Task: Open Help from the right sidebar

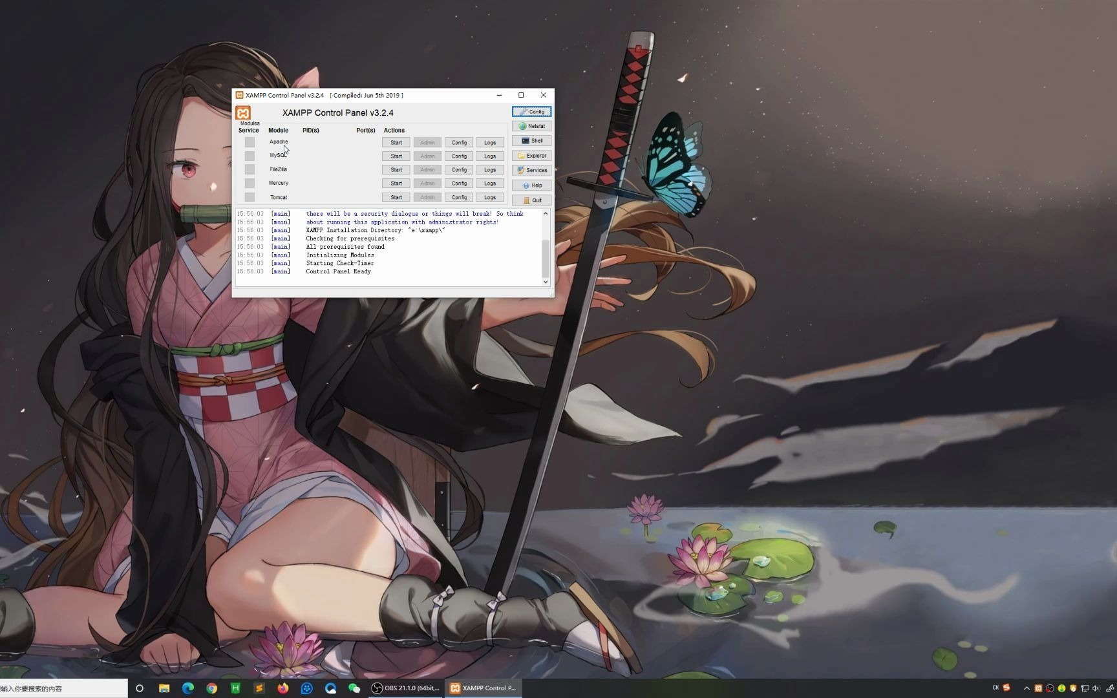Action: point(531,185)
